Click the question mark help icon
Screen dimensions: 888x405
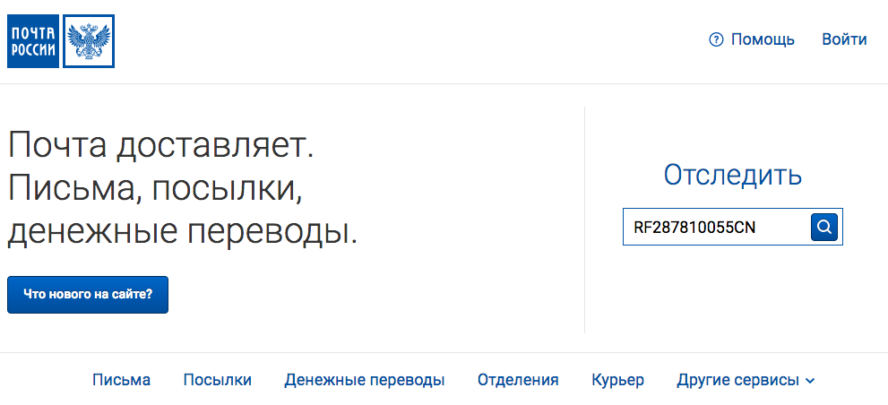pyautogui.click(x=716, y=39)
